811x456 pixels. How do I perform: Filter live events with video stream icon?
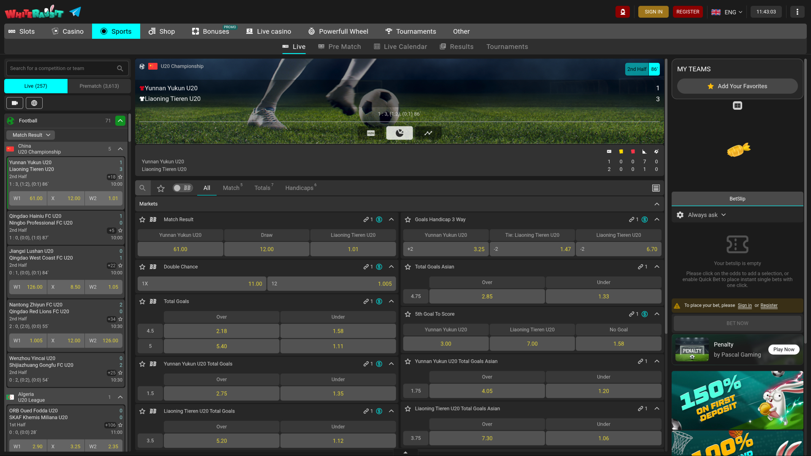15,103
